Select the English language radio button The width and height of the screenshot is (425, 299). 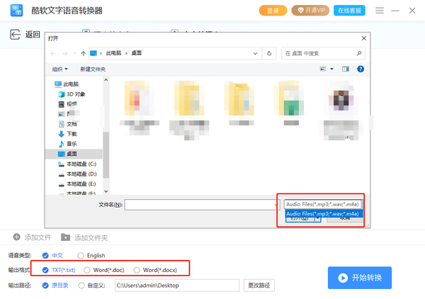(80, 255)
